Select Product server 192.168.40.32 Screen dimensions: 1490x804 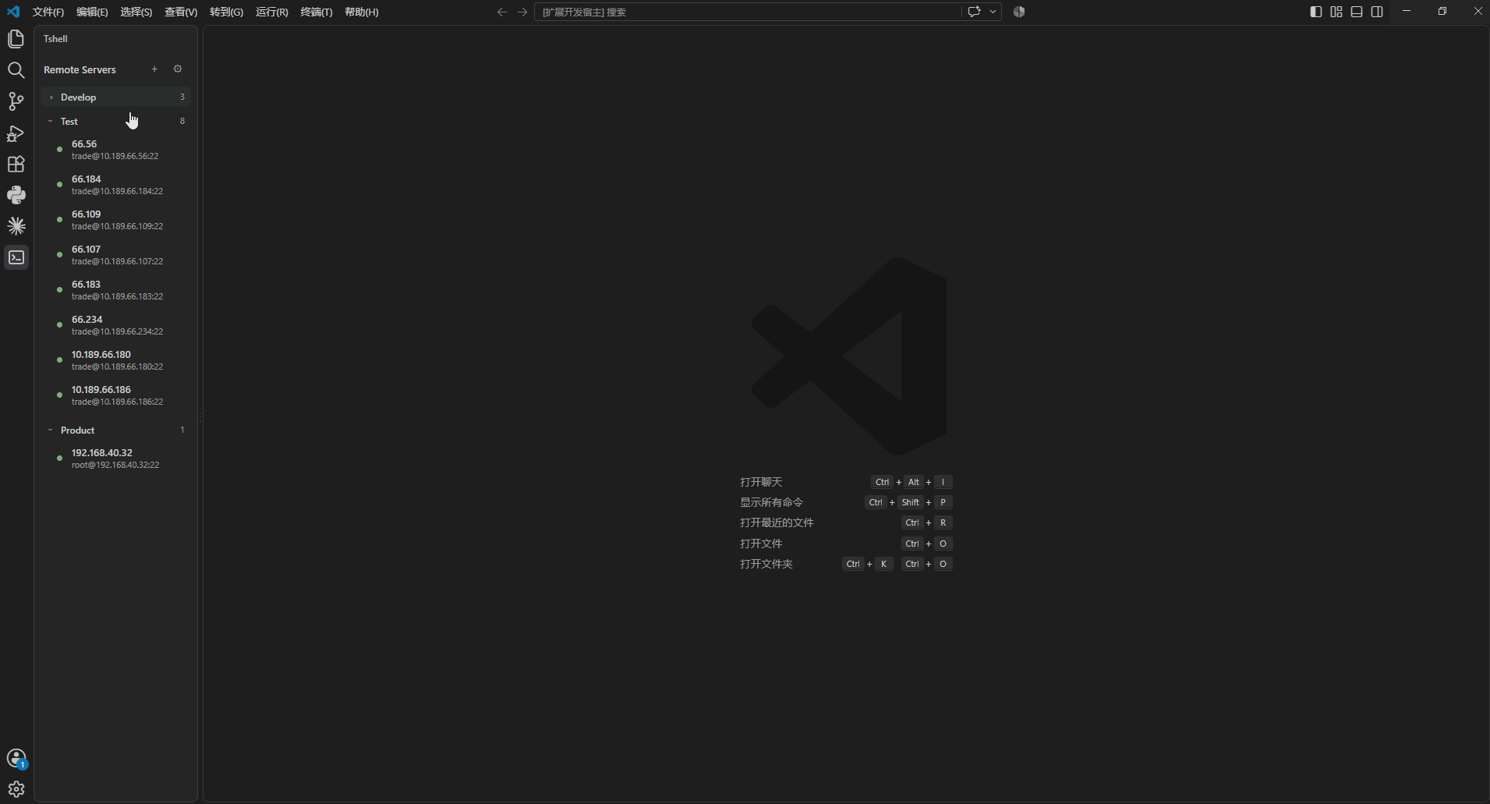[x=115, y=459]
